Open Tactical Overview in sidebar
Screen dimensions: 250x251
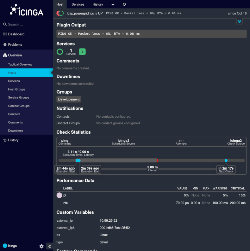(20, 64)
